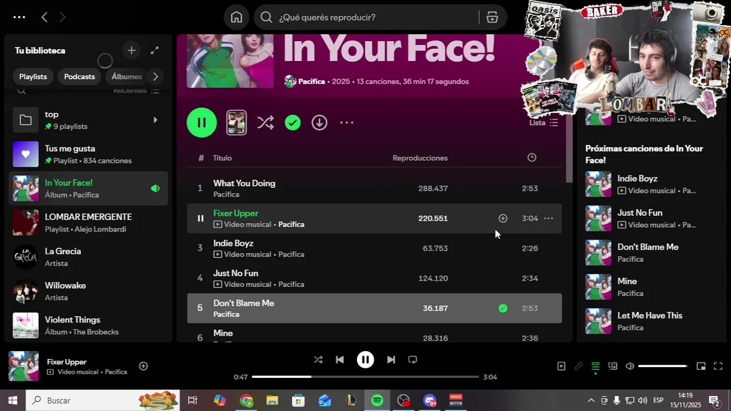This screenshot has height=411, width=731.
Task: Select the Playlists filter chip
Action: pos(33,76)
